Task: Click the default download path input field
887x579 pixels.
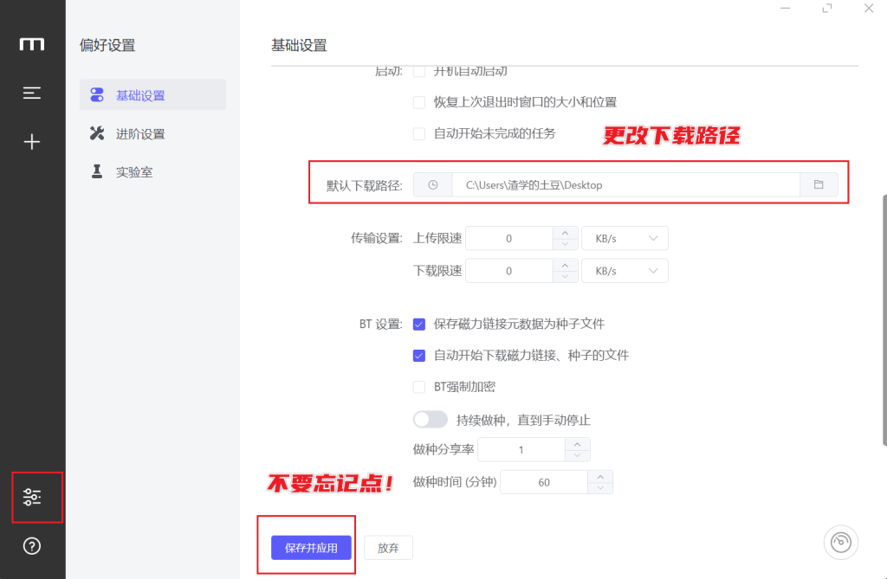Action: [x=624, y=184]
